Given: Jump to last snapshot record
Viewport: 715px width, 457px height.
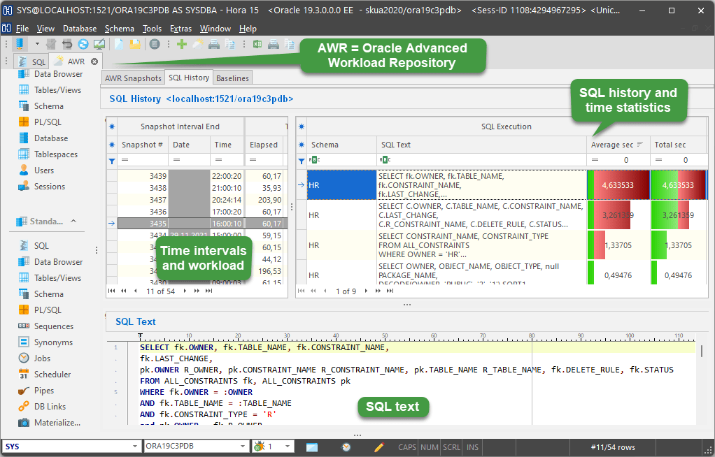Looking at the screenshot, I should click(x=209, y=291).
